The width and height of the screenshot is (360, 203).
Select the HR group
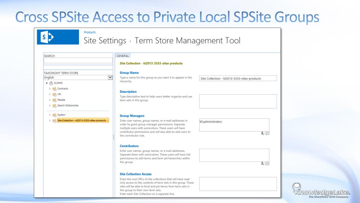pos(59,94)
